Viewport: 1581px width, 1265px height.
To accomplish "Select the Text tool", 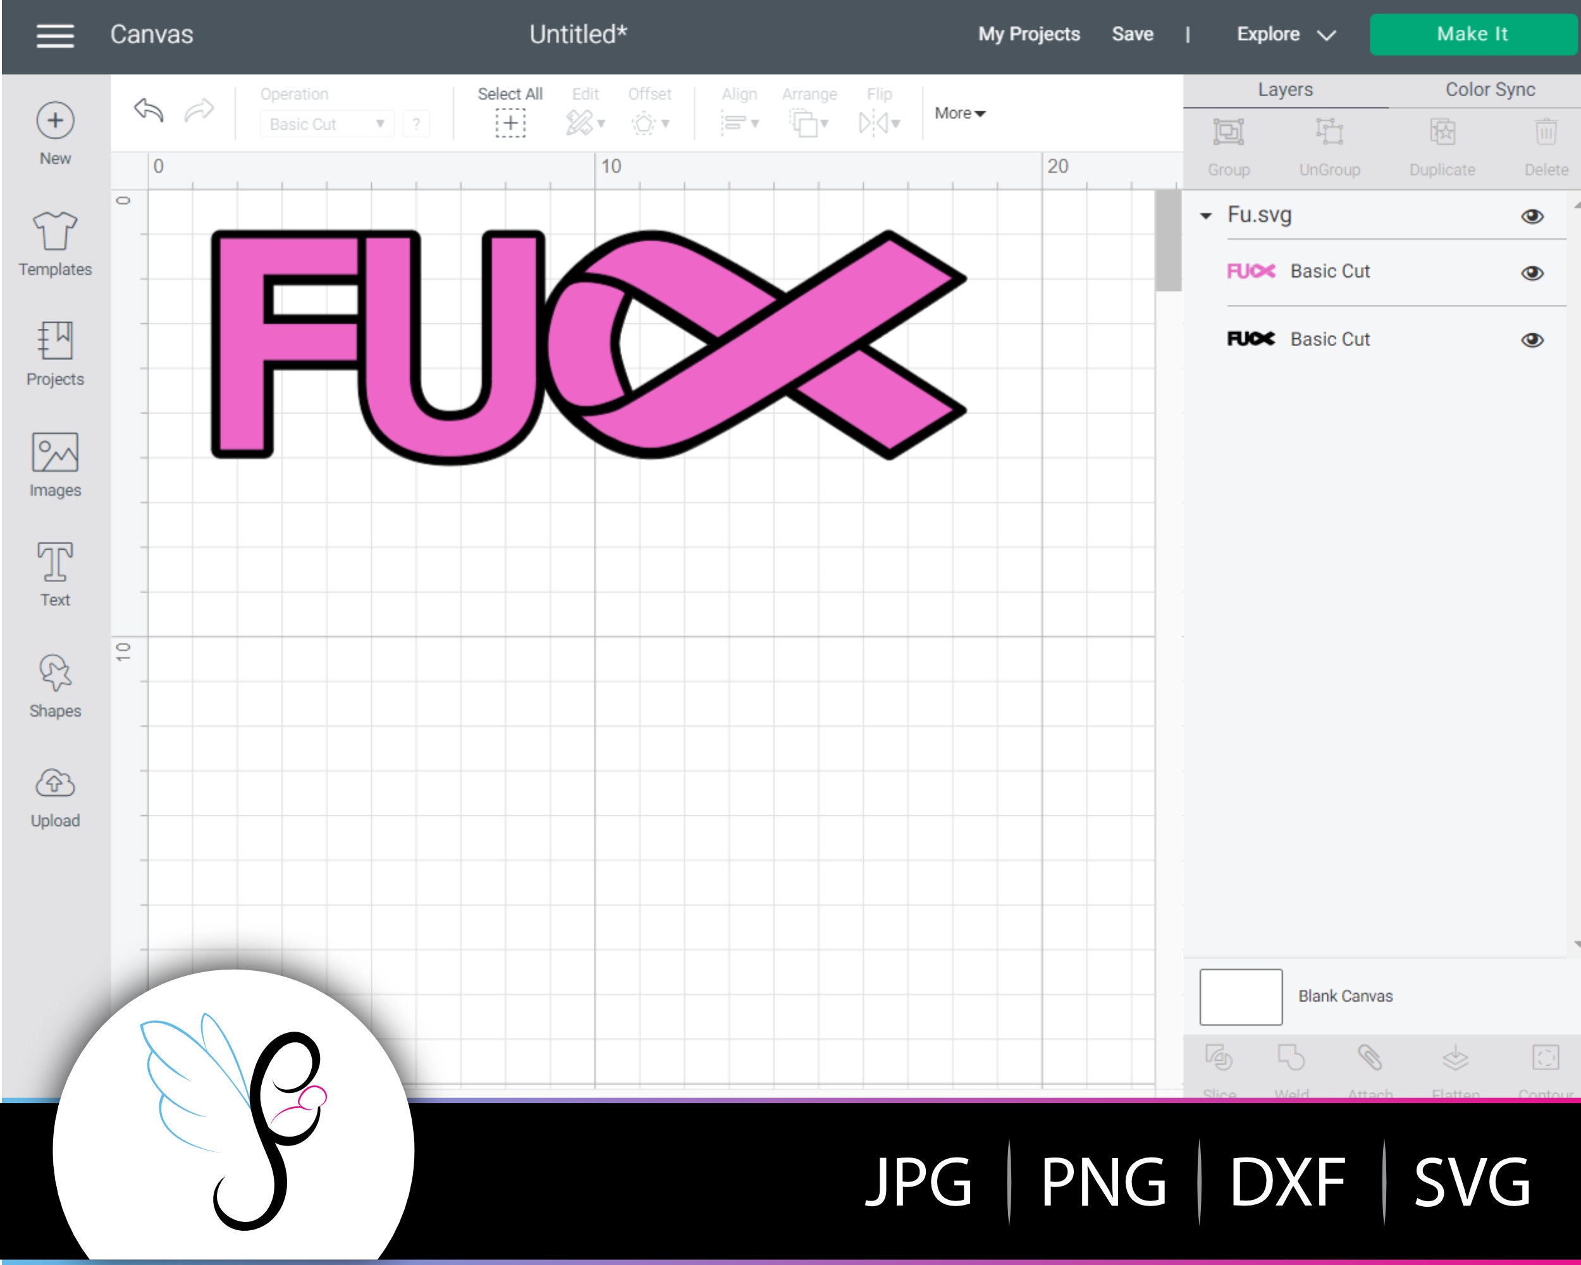I will pyautogui.click(x=55, y=576).
